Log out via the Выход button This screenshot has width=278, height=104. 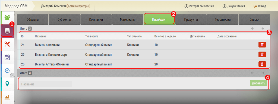coord(260,6)
